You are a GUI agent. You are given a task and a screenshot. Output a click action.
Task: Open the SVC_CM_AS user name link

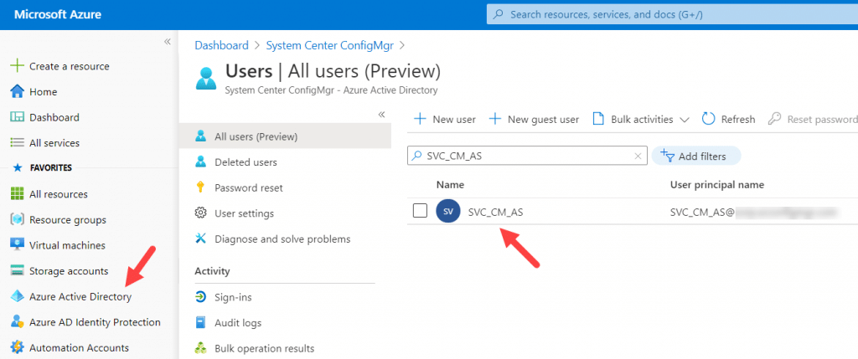coord(496,212)
